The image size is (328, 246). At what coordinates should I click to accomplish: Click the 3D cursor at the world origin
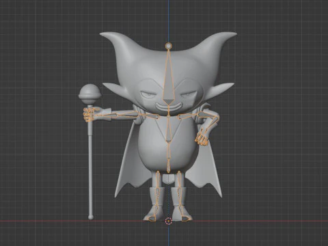168,221
